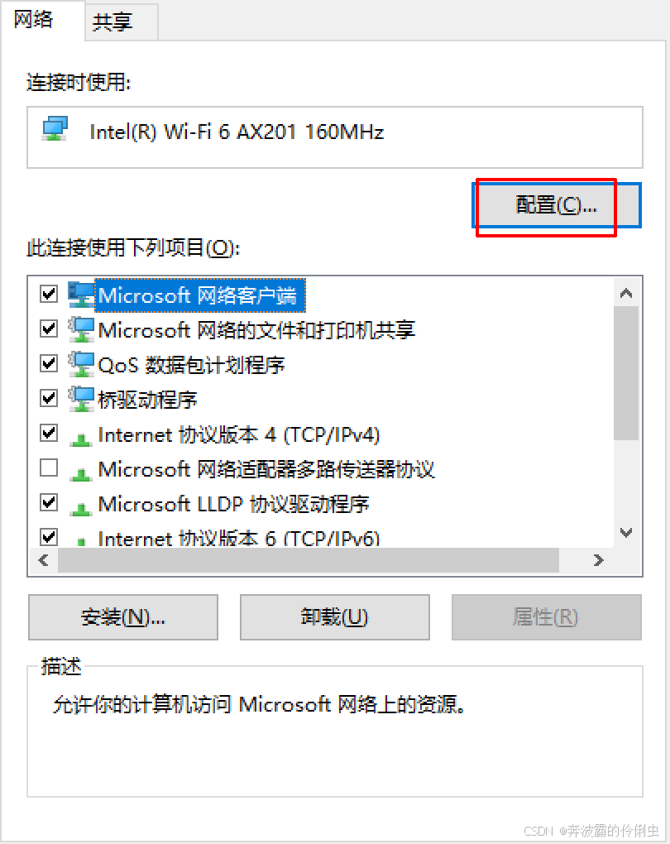
Task: Click the 桥驱动程序 item icon
Action: point(81,399)
